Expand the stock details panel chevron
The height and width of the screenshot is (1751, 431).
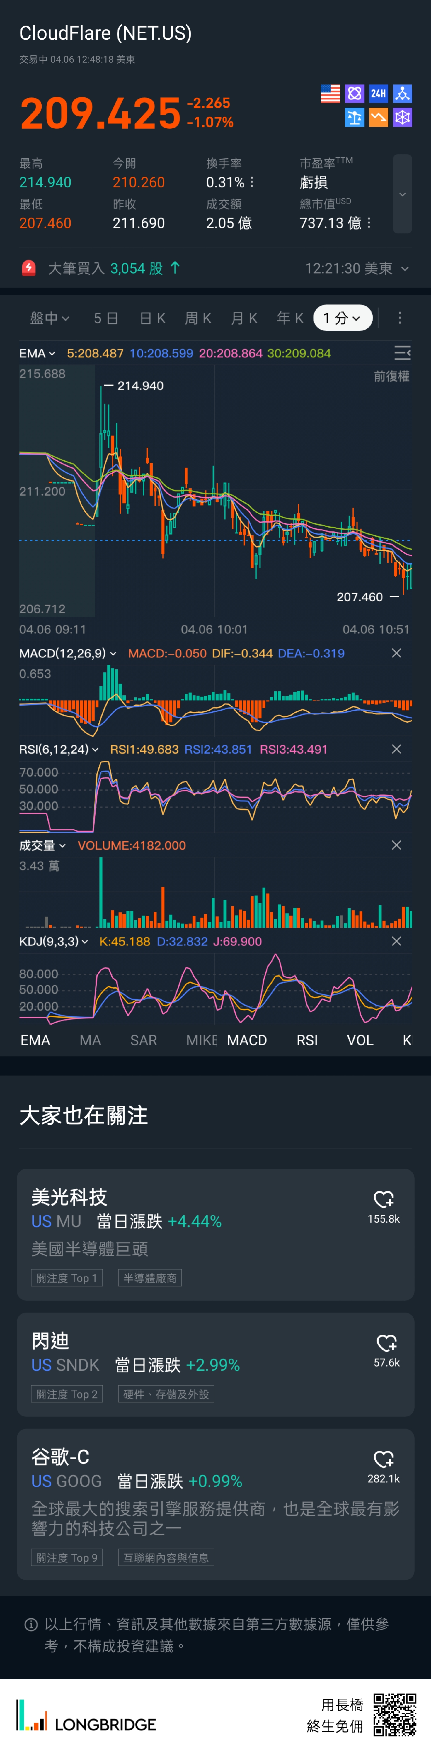tap(403, 194)
